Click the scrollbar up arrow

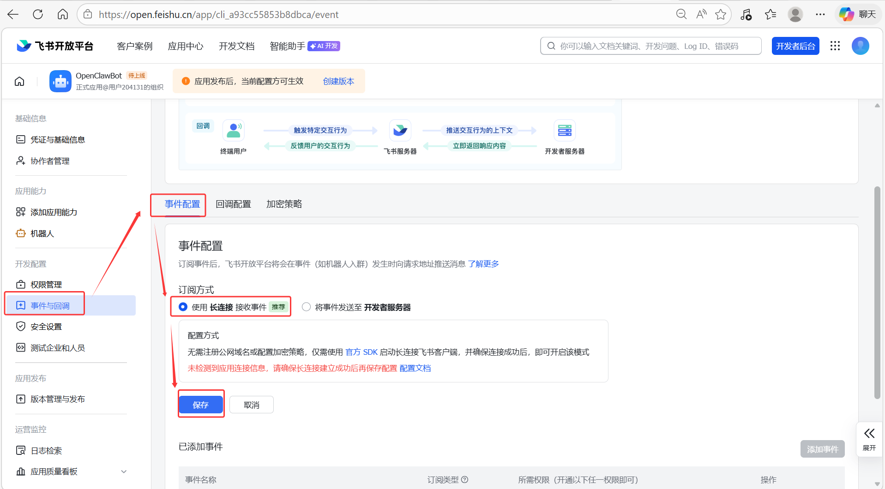pyautogui.click(x=877, y=106)
